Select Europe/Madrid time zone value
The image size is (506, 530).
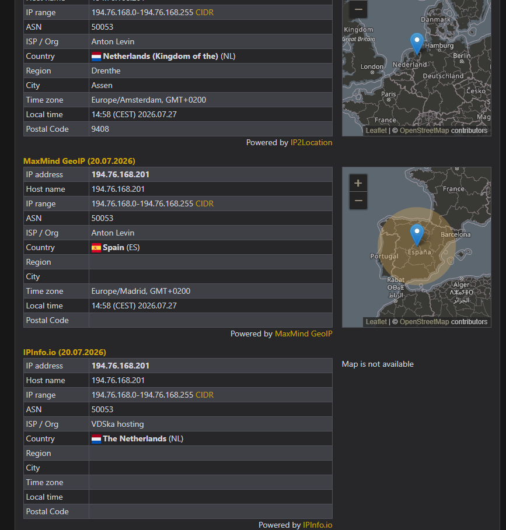(141, 292)
